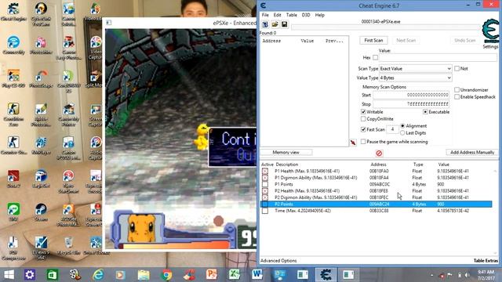Click the Windows Start button

click(9, 275)
